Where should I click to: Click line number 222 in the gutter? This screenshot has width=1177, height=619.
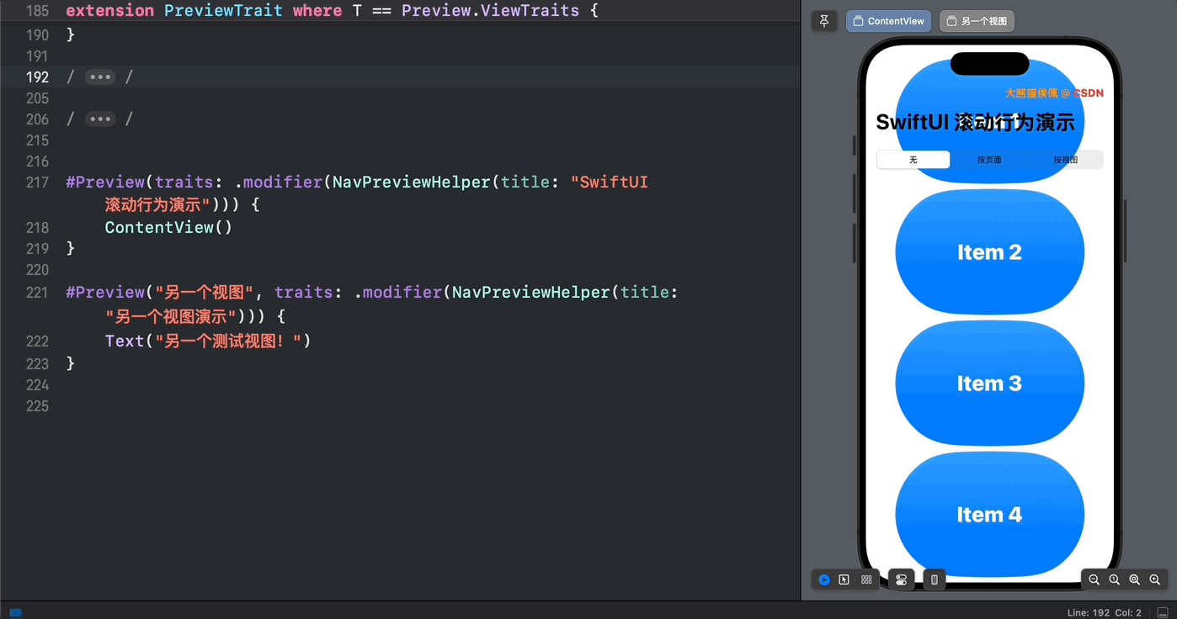coord(37,341)
